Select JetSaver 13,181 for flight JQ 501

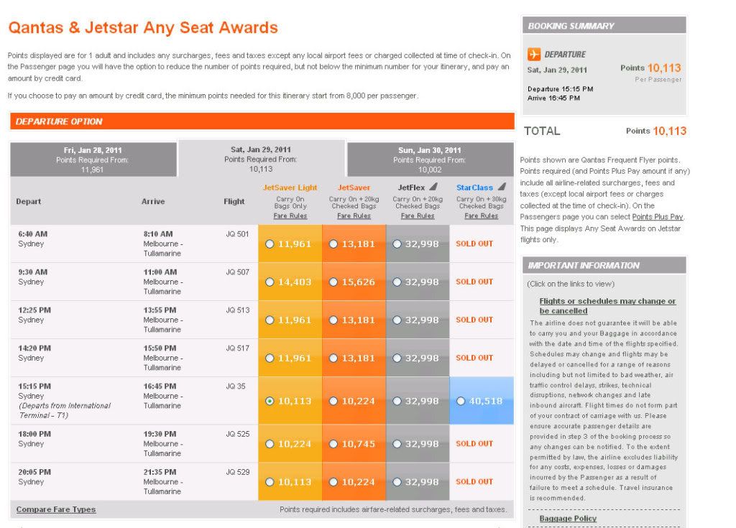[333, 244]
